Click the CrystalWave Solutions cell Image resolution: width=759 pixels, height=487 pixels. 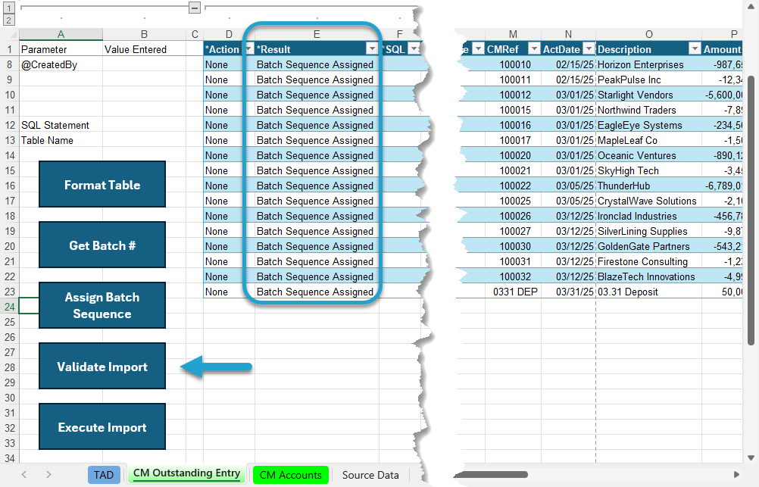(x=648, y=201)
